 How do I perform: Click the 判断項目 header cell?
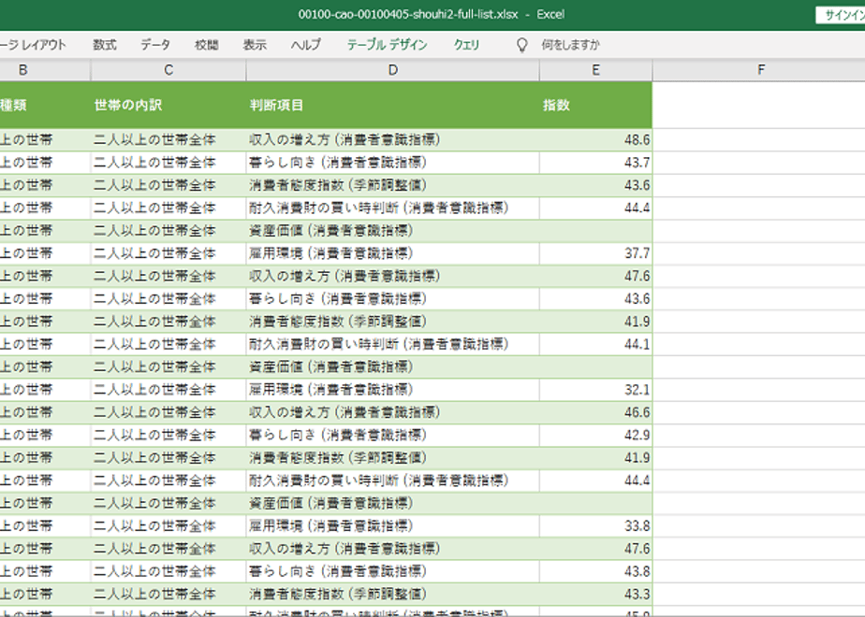click(392, 106)
